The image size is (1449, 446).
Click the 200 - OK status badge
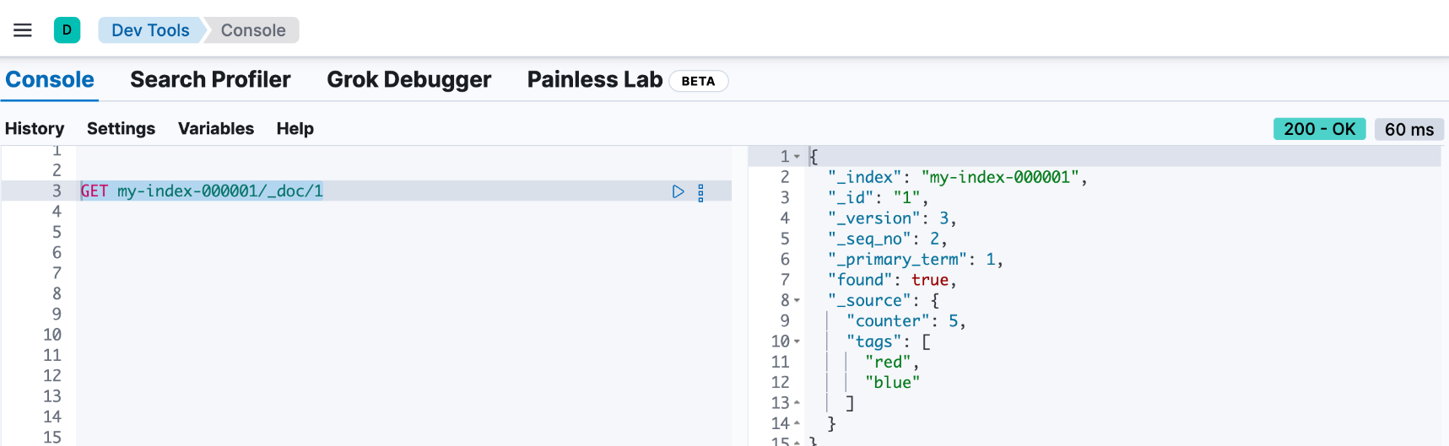point(1319,129)
